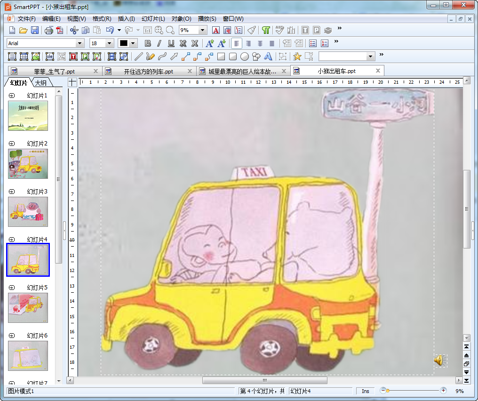The image size is (478, 401).
Task: Switch to the 大纲 outline panel tab
Action: pos(41,83)
